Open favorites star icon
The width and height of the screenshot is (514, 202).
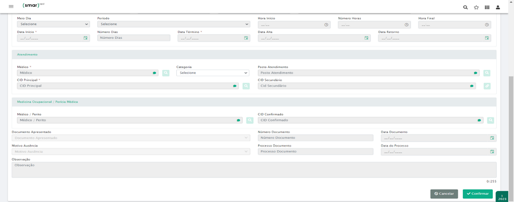(x=476, y=7)
